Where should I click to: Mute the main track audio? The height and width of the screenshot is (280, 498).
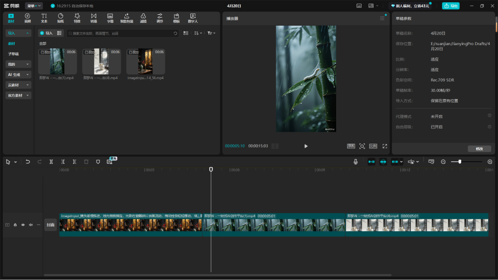pyautogui.click(x=31, y=225)
